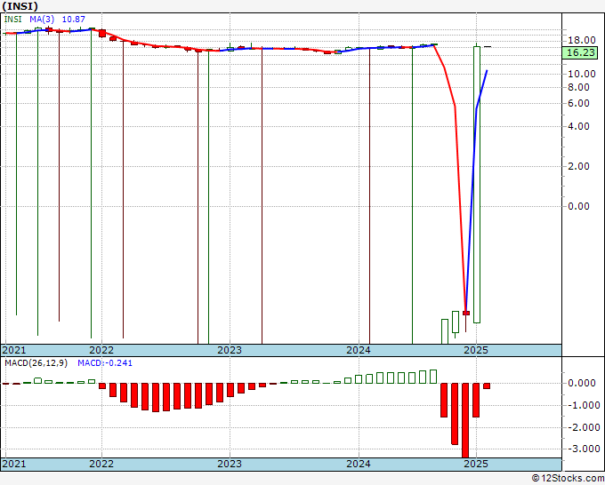
Task: Click the 10.87 moving average value
Action: [x=73, y=20]
